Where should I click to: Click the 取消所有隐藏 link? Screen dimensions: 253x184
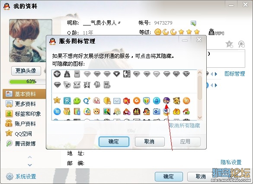(184, 126)
